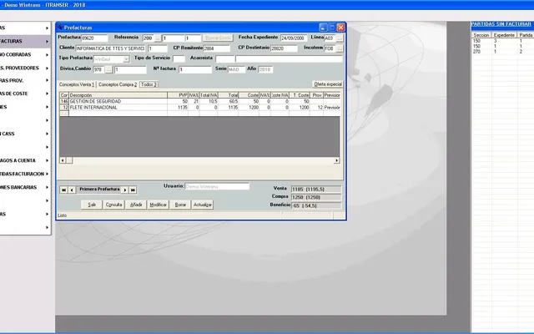Click the Usuario field

click(x=217, y=187)
